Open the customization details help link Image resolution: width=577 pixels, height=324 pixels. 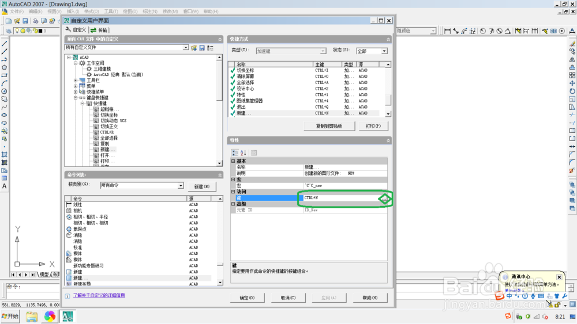tap(99, 295)
